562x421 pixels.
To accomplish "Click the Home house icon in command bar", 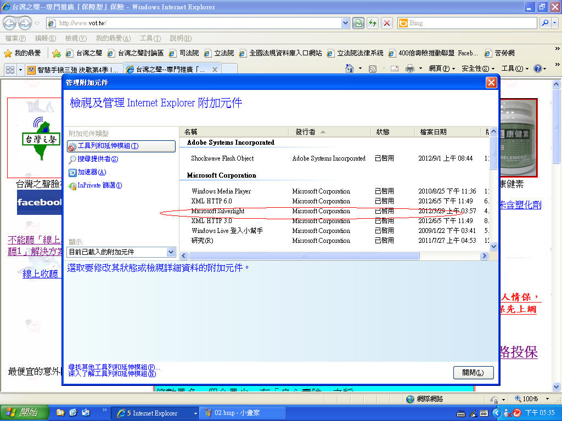I will click(350, 69).
